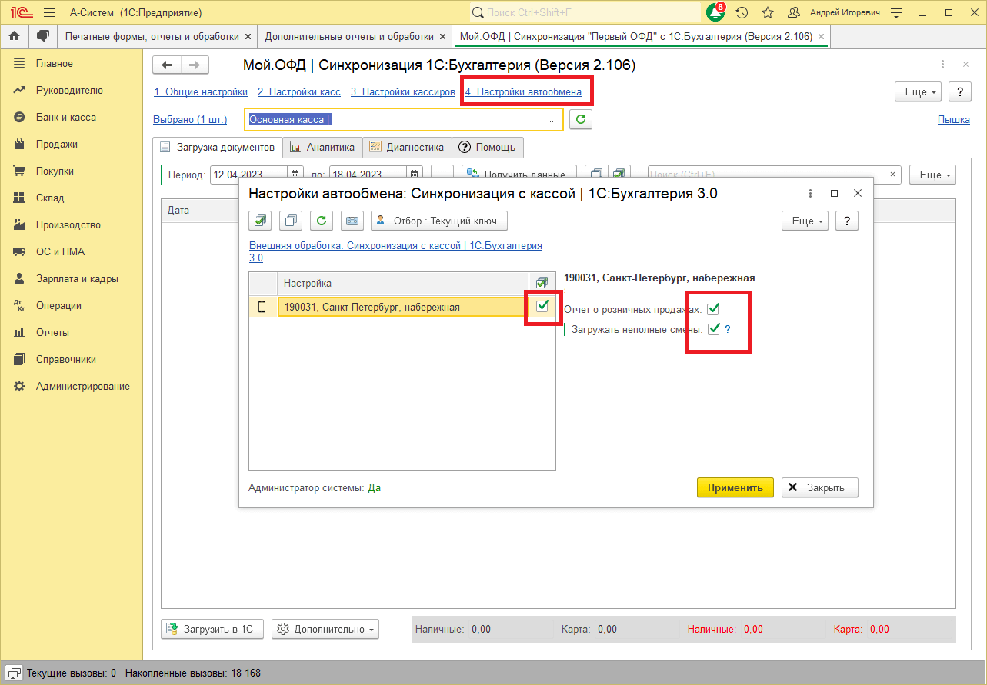
Task: Open the hamburger main menu next to the 1C logo
Action: (x=49, y=12)
